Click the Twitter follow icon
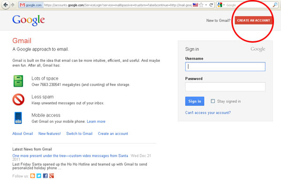 [x=39, y=176]
